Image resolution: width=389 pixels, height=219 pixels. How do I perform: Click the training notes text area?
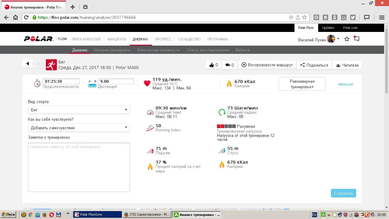79,167
